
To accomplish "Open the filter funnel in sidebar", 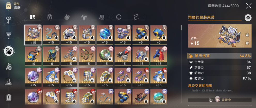I will click(x=9, y=35).
